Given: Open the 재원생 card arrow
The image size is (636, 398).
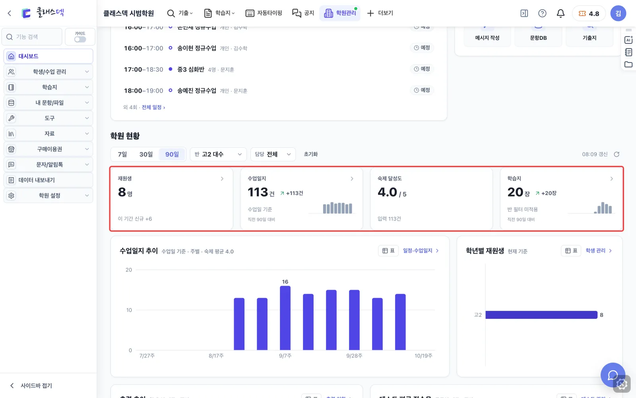Looking at the screenshot, I should [222, 179].
